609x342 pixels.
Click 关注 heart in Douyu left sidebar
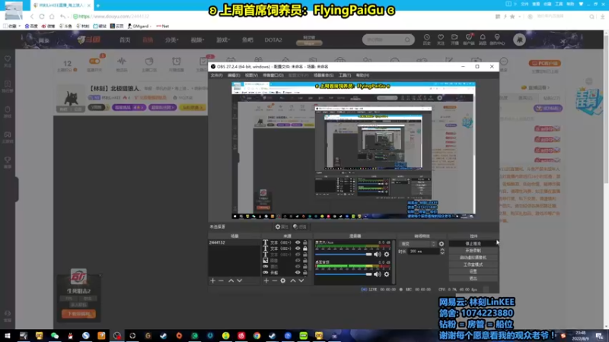click(8, 61)
